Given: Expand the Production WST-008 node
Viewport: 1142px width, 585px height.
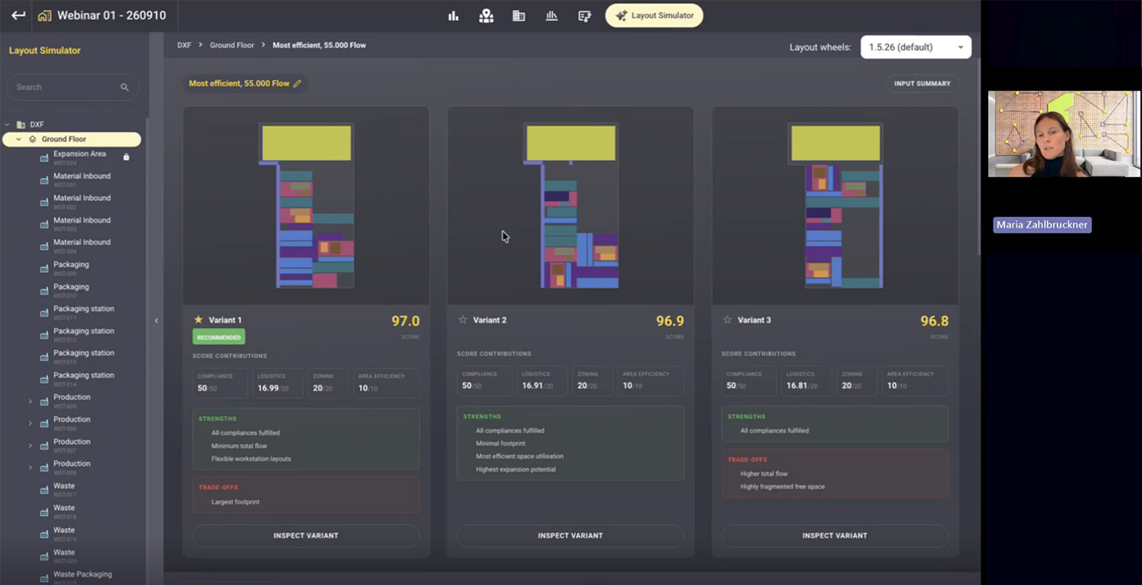Looking at the screenshot, I should 30,467.
